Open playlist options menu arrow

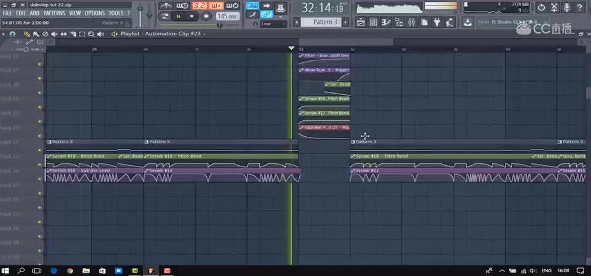[4, 34]
